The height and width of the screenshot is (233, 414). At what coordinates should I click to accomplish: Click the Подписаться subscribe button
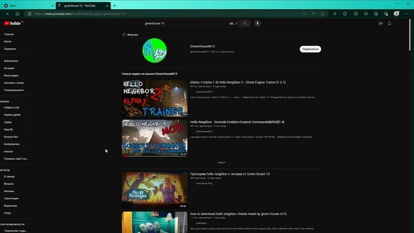click(x=310, y=49)
